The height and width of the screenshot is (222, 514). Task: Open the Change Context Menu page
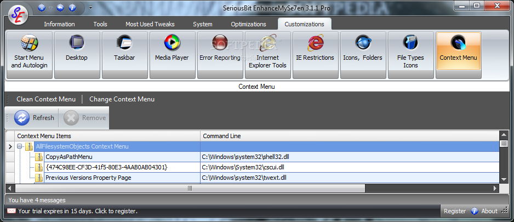[122, 99]
